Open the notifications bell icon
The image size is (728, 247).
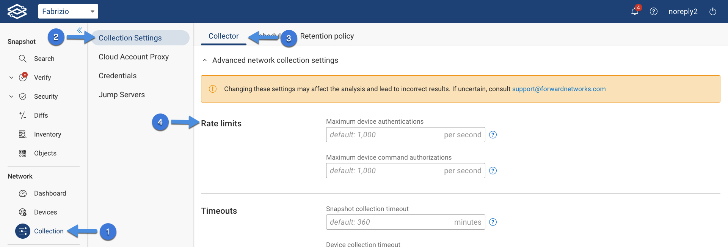[x=635, y=11]
